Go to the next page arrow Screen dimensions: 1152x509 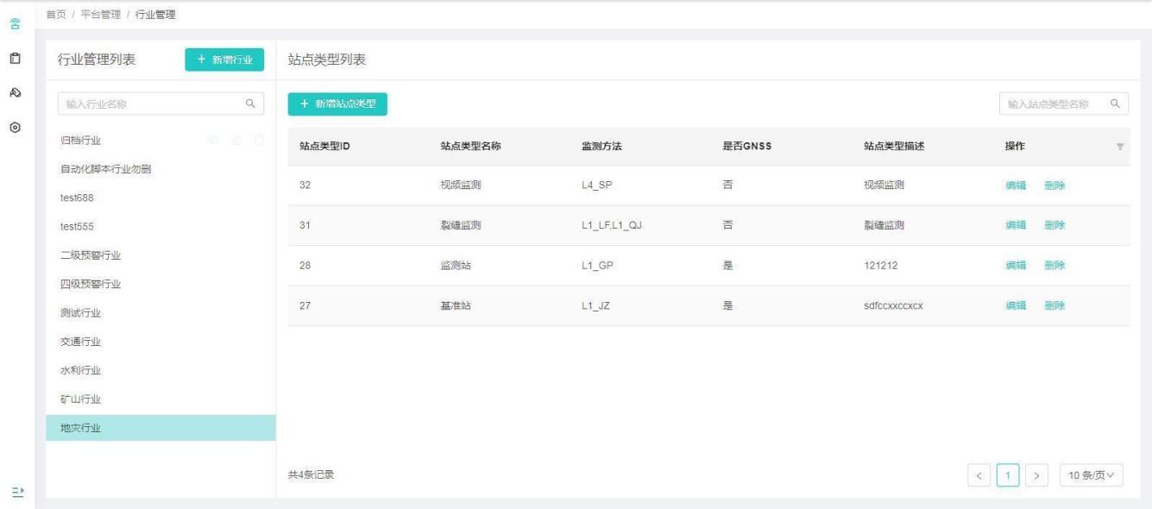pos(1036,474)
